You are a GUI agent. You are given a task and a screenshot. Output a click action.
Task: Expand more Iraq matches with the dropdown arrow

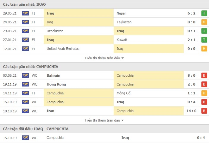click(123, 58)
